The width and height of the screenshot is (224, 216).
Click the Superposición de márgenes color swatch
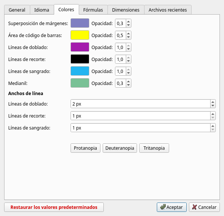tap(80, 24)
